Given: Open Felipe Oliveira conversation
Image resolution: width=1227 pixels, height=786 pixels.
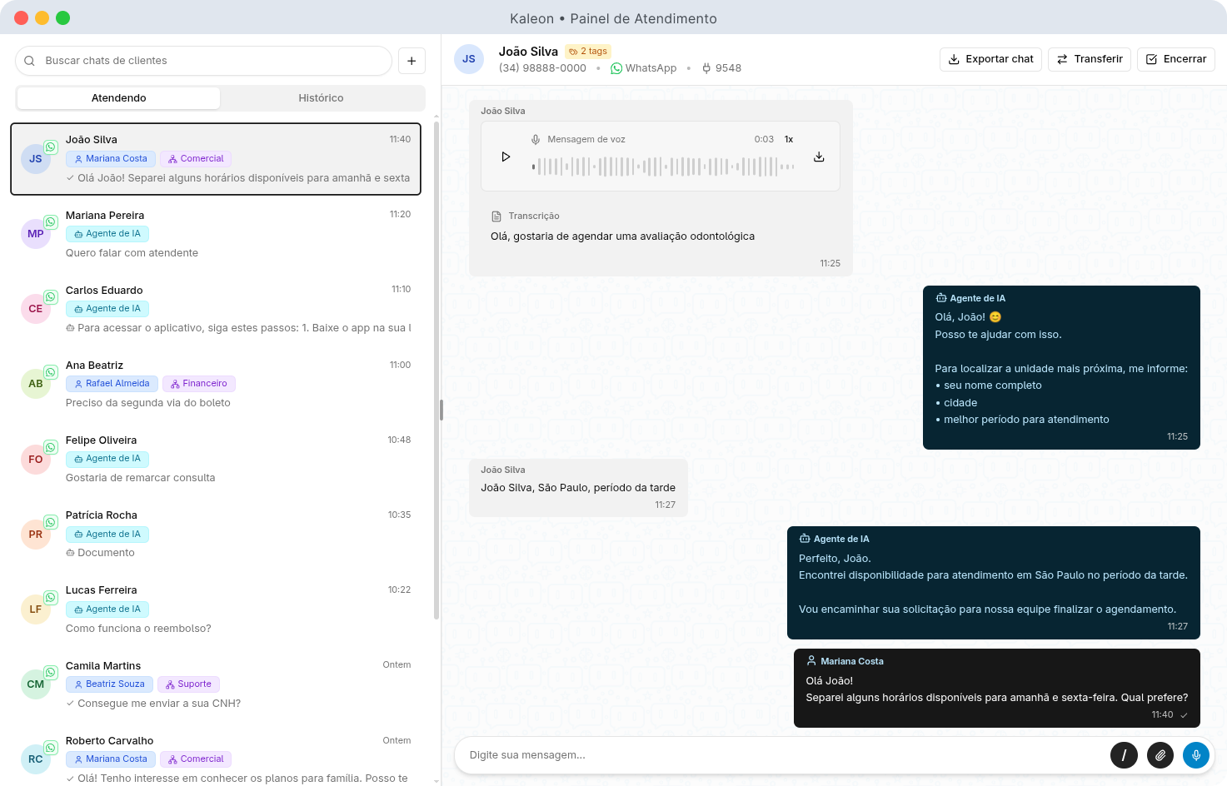Looking at the screenshot, I should 216,459.
